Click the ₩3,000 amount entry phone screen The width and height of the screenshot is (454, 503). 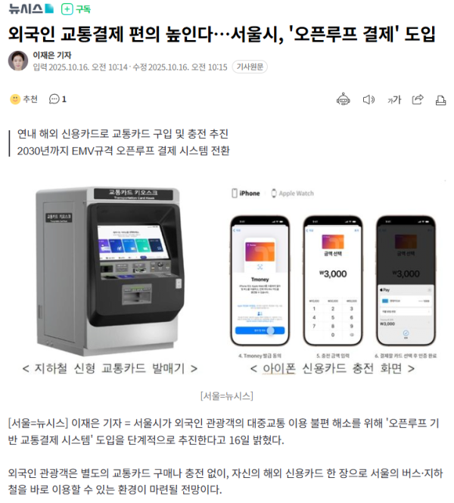(333, 281)
